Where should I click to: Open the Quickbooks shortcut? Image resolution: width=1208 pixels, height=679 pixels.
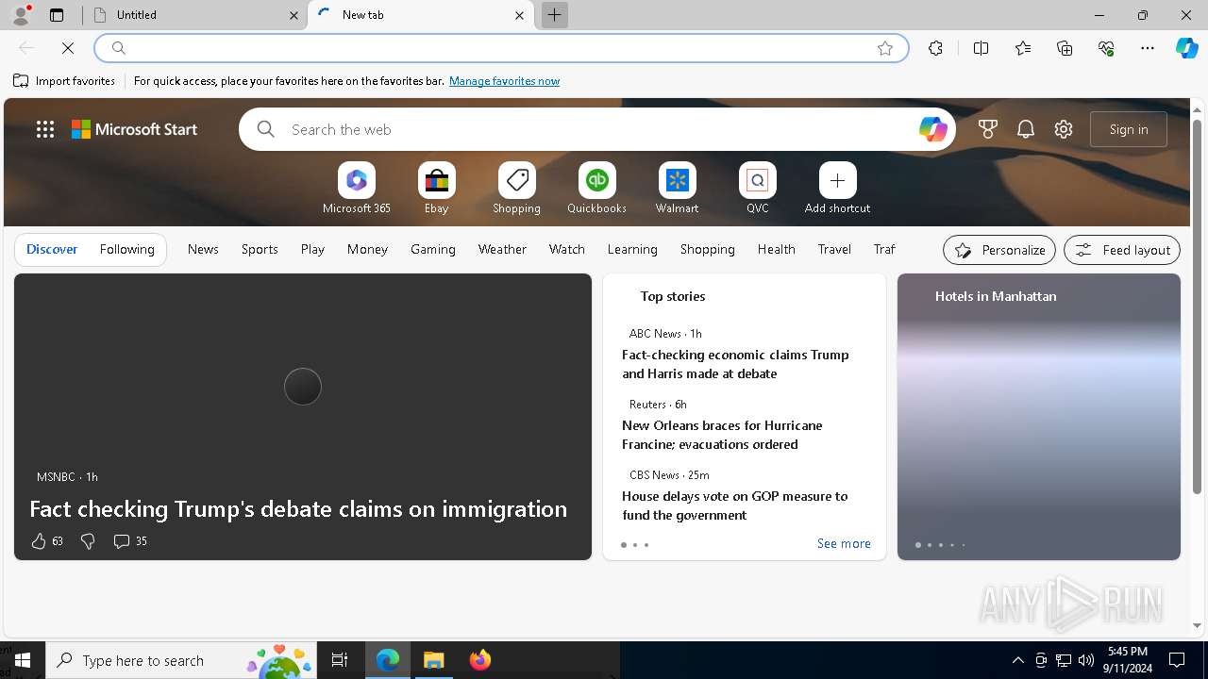pyautogui.click(x=597, y=189)
